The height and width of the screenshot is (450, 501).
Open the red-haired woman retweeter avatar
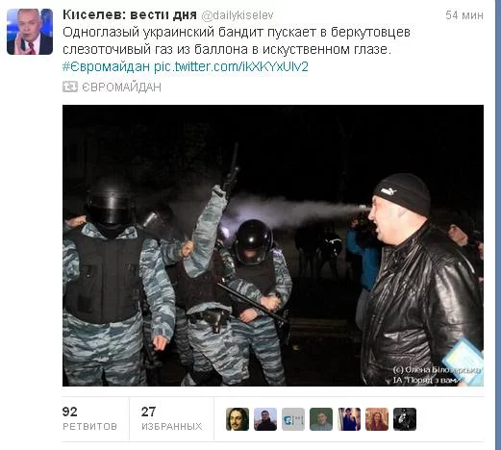click(377, 419)
